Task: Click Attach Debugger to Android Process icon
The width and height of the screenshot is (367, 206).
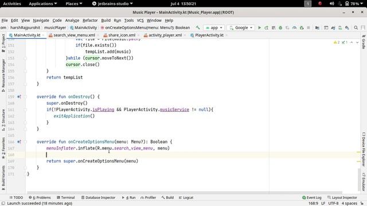Action: pos(302,27)
